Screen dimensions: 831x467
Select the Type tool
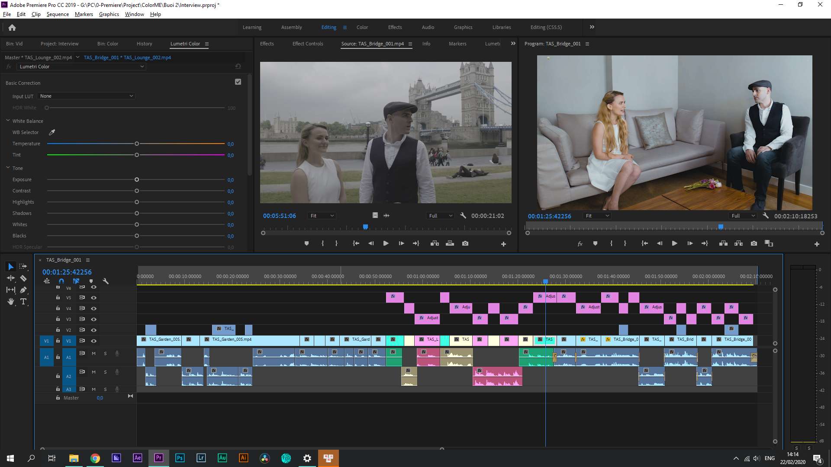point(23,301)
